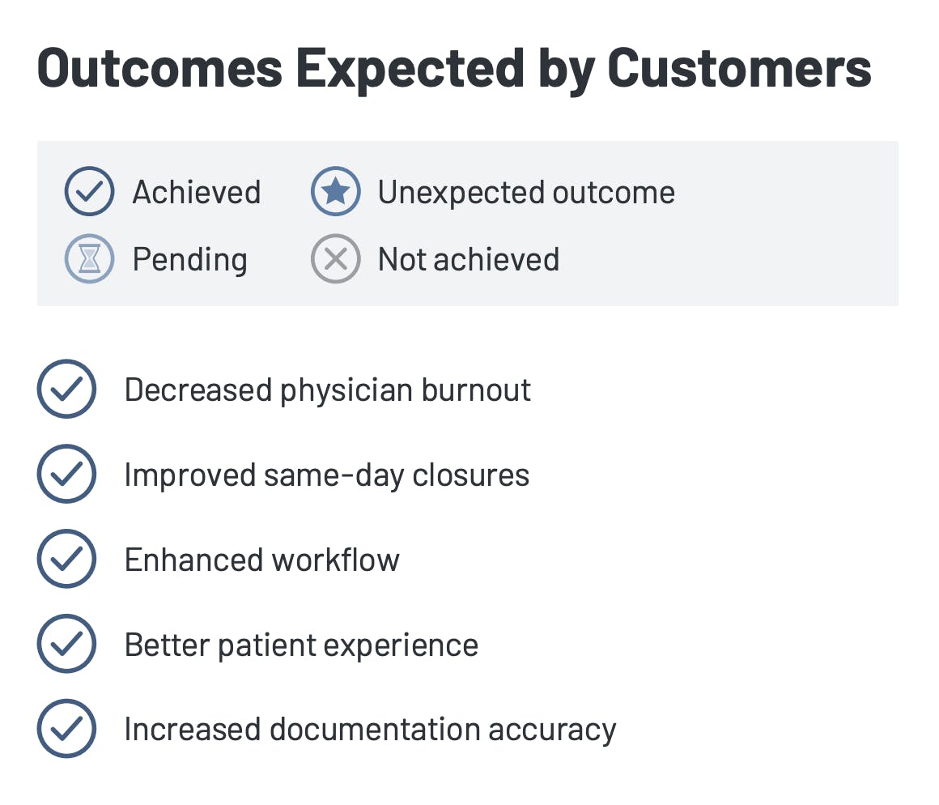This screenshot has width=939, height=805.
Task: Click the Better patient experience text
Action: click(x=301, y=645)
